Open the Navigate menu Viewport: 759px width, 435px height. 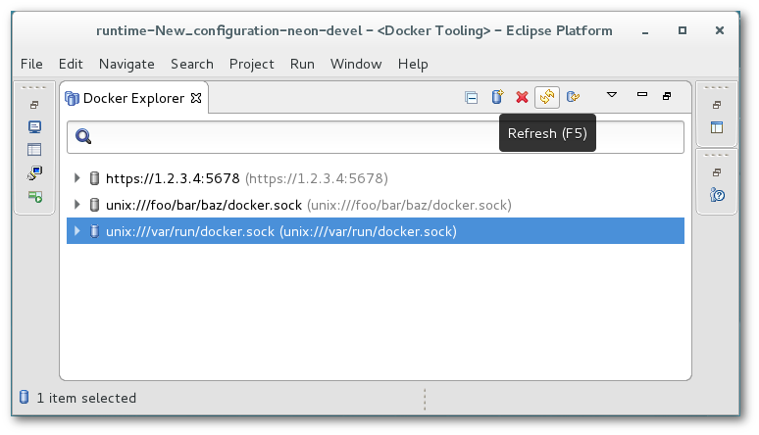(x=126, y=64)
